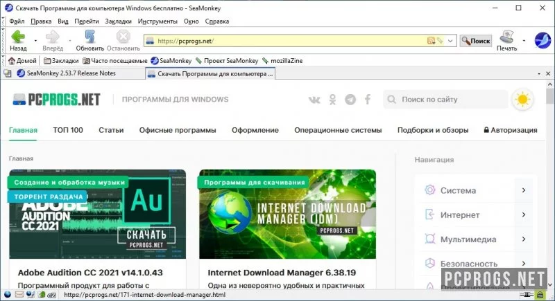Open the Назад history dropdown arrow
This screenshot has height=301, width=555.
coord(35,41)
